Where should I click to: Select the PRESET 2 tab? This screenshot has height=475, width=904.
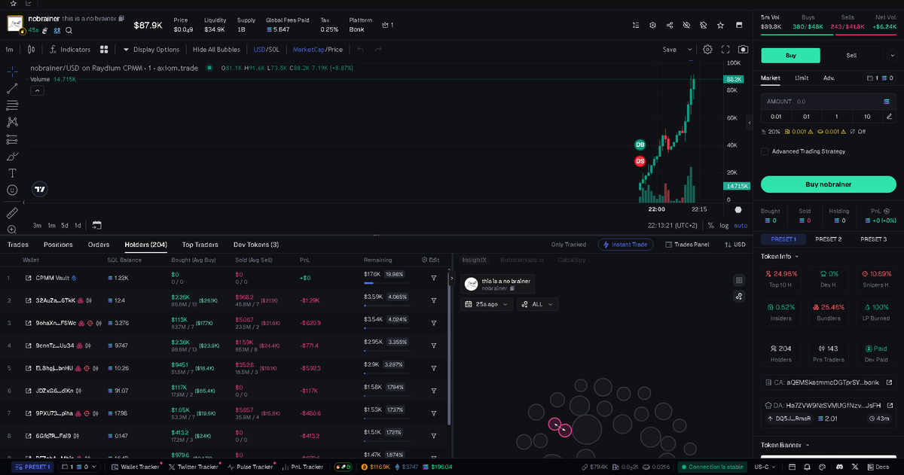tap(828, 239)
